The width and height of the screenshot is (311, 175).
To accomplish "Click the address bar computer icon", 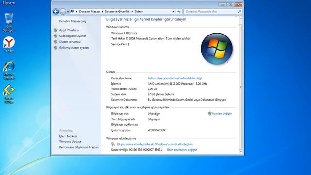I will pos(72,11).
